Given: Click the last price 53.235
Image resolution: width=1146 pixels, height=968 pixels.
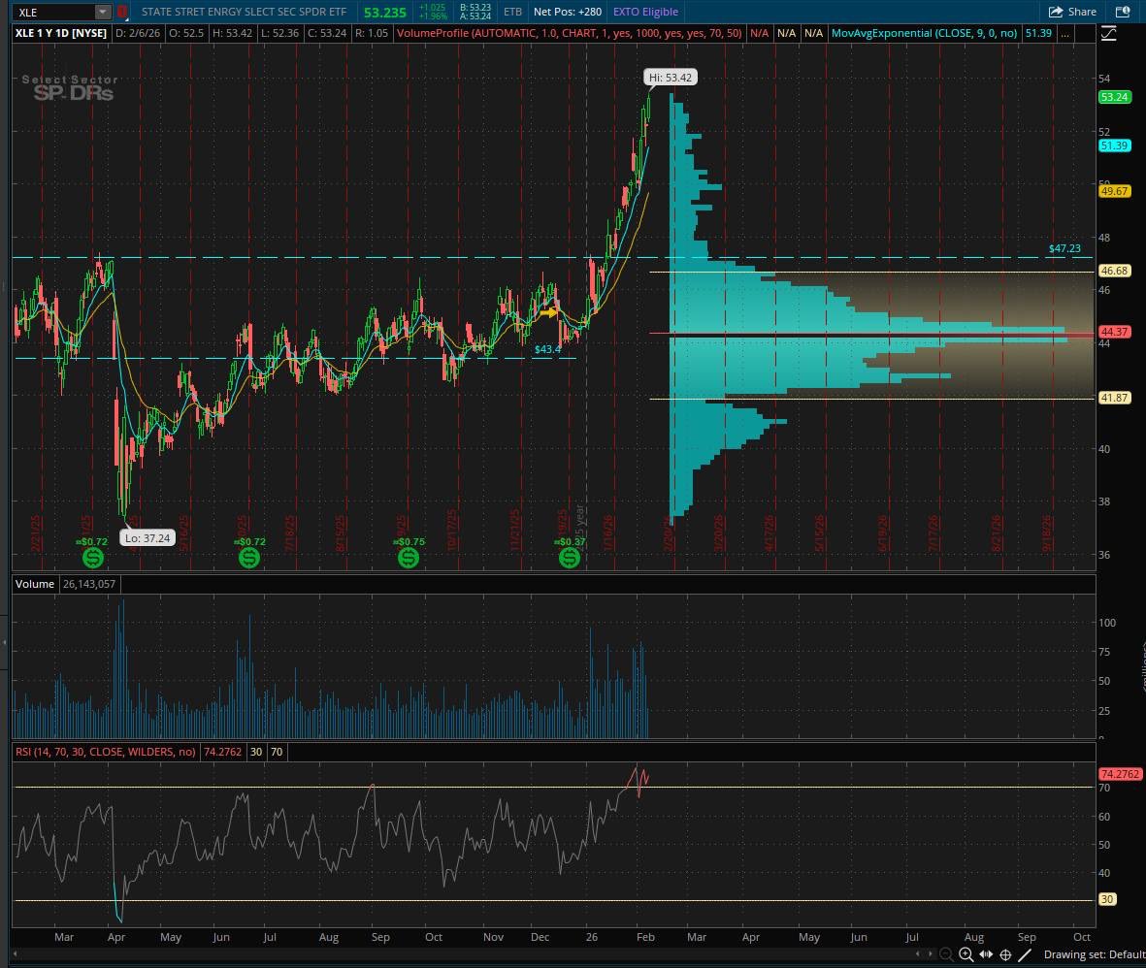Looking at the screenshot, I should (384, 13).
